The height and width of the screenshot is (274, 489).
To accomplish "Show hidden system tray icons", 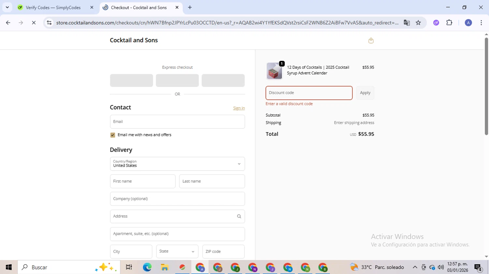I will tap(415, 267).
